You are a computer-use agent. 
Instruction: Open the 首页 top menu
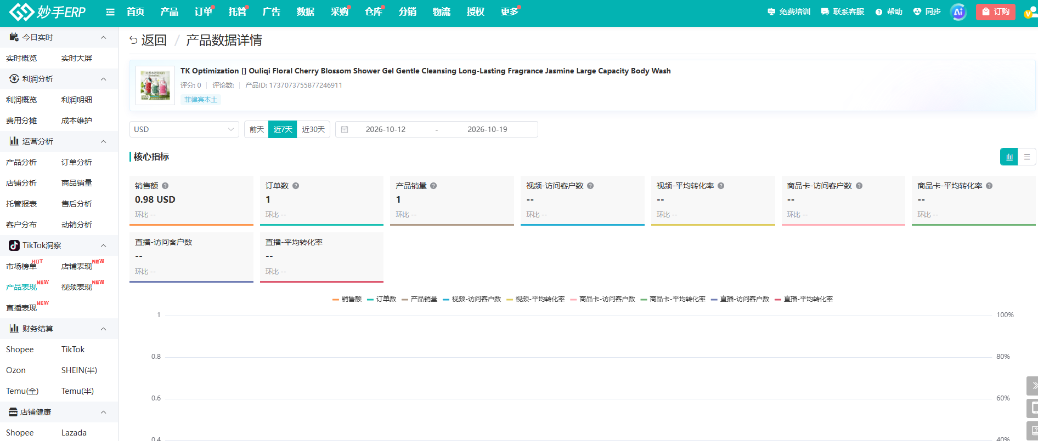tap(136, 12)
